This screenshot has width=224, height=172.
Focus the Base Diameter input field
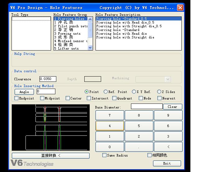(x=147, y=106)
